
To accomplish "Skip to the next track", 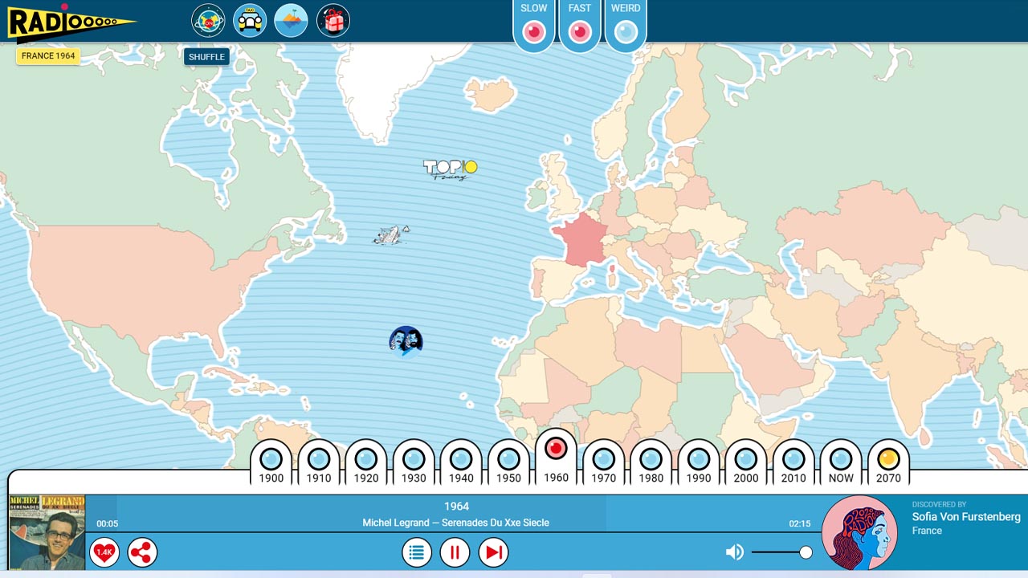I will coord(493,552).
